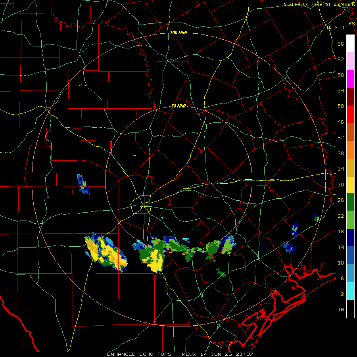
Task: Click the TOPS legend heading
Action: tap(349, 23)
